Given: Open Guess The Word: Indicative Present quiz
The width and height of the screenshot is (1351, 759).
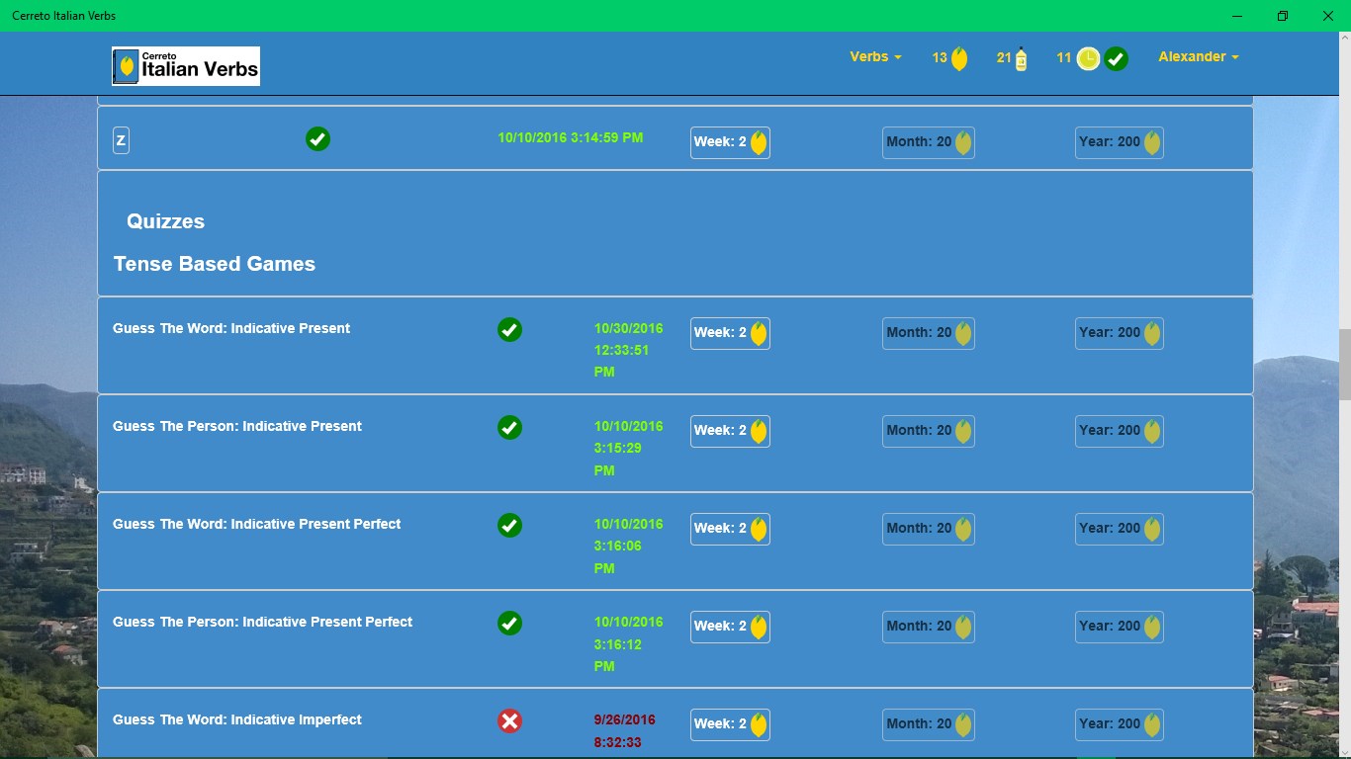Looking at the screenshot, I should pyautogui.click(x=231, y=328).
